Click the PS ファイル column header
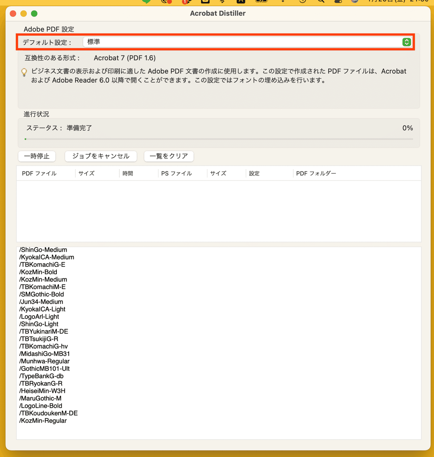The image size is (434, 457). click(176, 173)
